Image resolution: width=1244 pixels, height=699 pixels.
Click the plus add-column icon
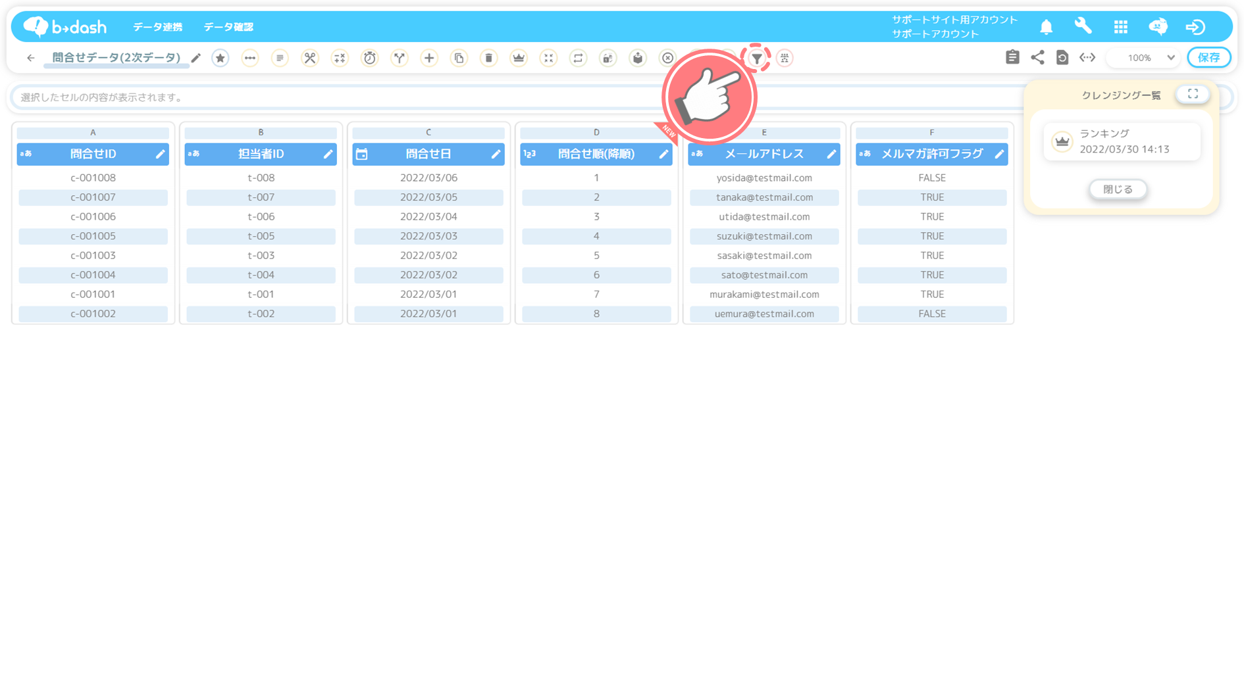429,58
